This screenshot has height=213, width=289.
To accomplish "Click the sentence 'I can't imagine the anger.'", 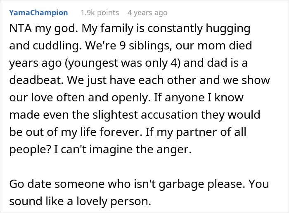I will [x=123, y=150].
